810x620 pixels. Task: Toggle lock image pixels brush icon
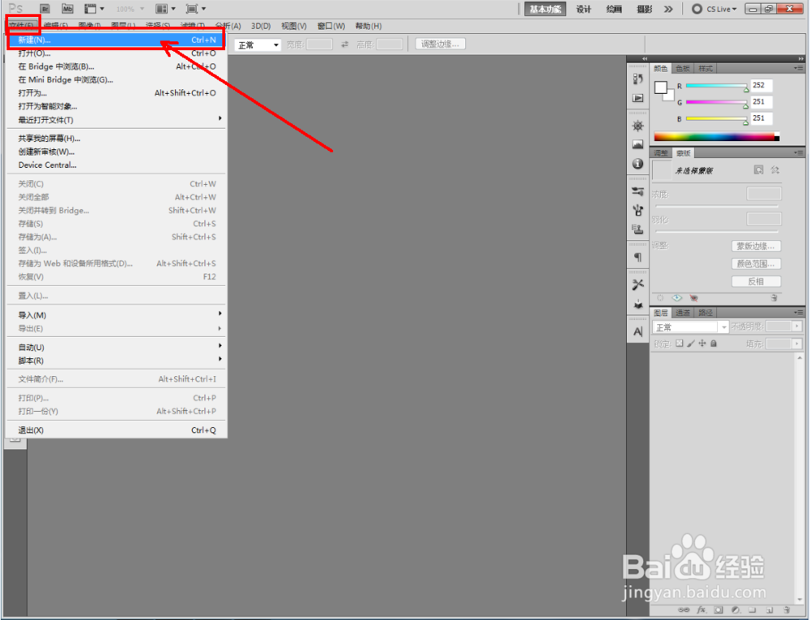coord(691,343)
